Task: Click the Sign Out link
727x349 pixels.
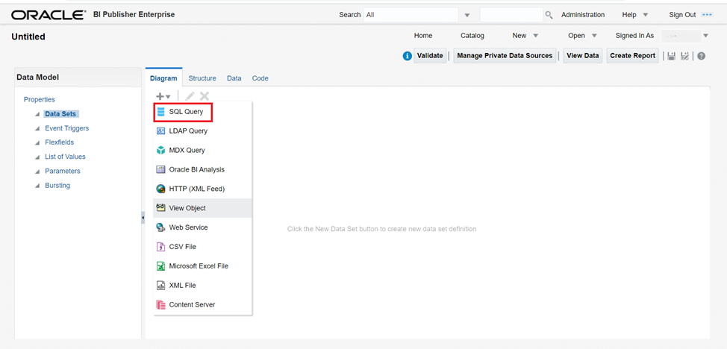Action: tap(682, 15)
